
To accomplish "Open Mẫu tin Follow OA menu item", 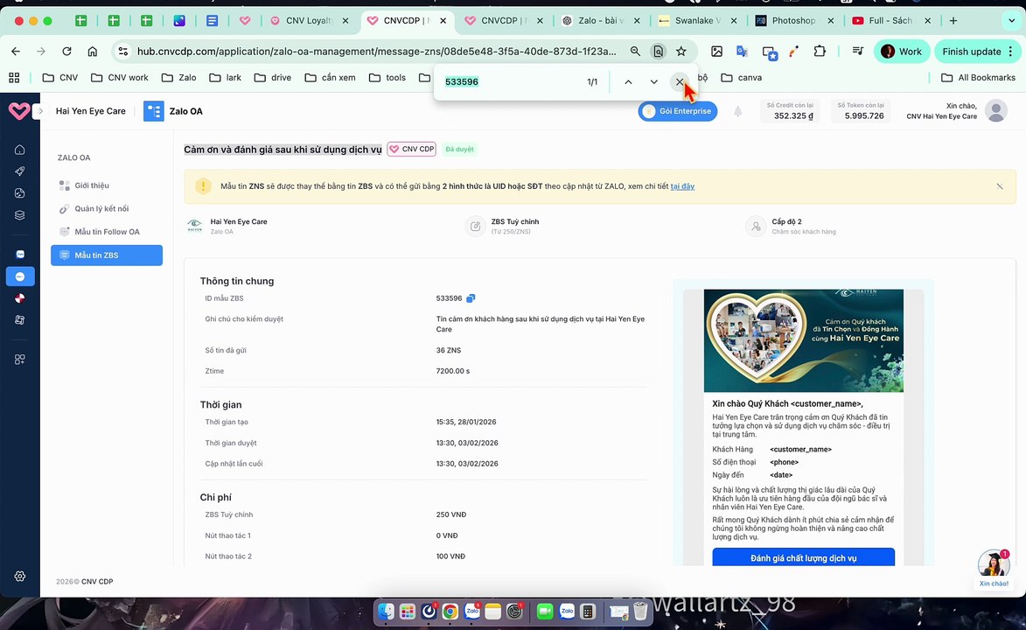I will click(107, 232).
